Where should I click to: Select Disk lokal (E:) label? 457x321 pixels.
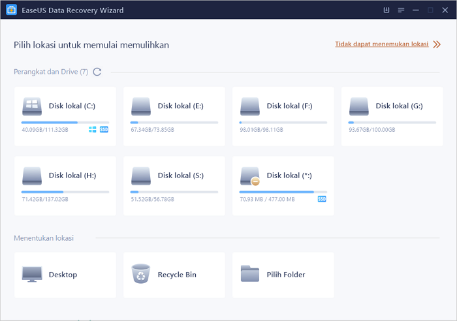[181, 106]
